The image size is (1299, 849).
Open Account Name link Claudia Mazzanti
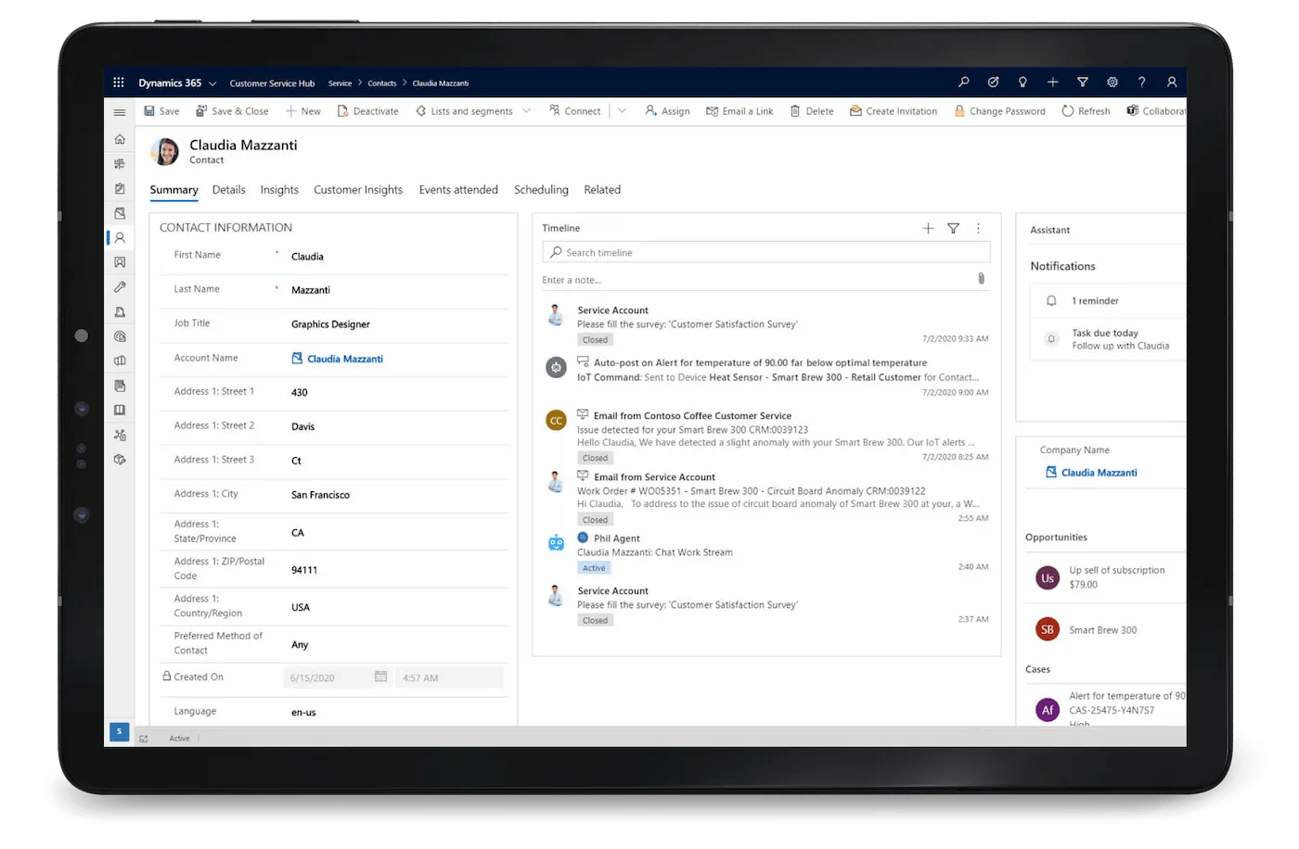(x=344, y=359)
